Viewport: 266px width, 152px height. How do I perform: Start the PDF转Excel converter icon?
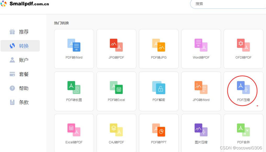[x=116, y=88]
